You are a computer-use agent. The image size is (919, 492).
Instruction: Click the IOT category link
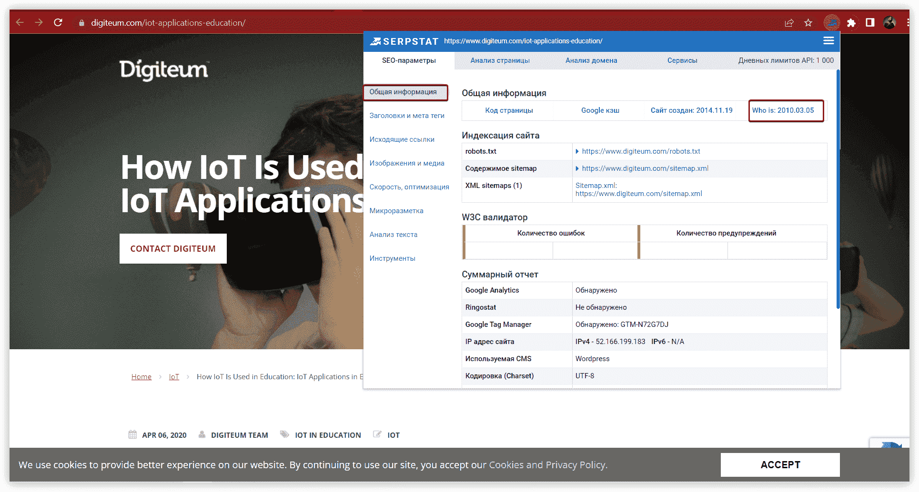(x=394, y=435)
